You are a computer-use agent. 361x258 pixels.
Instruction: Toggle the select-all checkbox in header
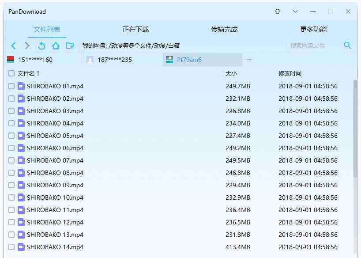click(x=11, y=73)
